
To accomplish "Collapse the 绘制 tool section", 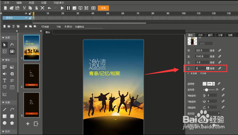I will 3,103.
